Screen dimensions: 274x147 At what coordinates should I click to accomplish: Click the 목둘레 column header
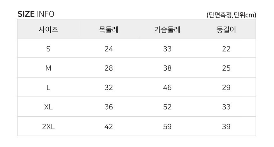109,30
